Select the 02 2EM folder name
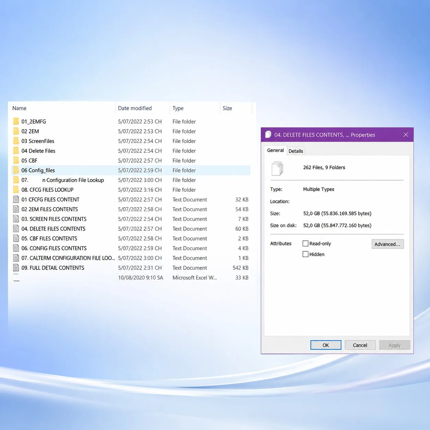Screen dimensions: 430x430 coord(30,131)
